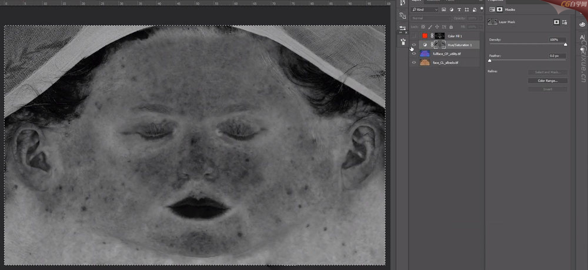
Task: Click the horizontal ruler above the canvas
Action: (195, 2)
